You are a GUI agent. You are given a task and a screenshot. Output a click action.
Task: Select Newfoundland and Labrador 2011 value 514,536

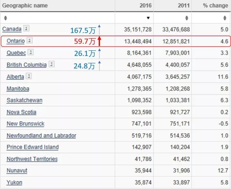[180, 136]
